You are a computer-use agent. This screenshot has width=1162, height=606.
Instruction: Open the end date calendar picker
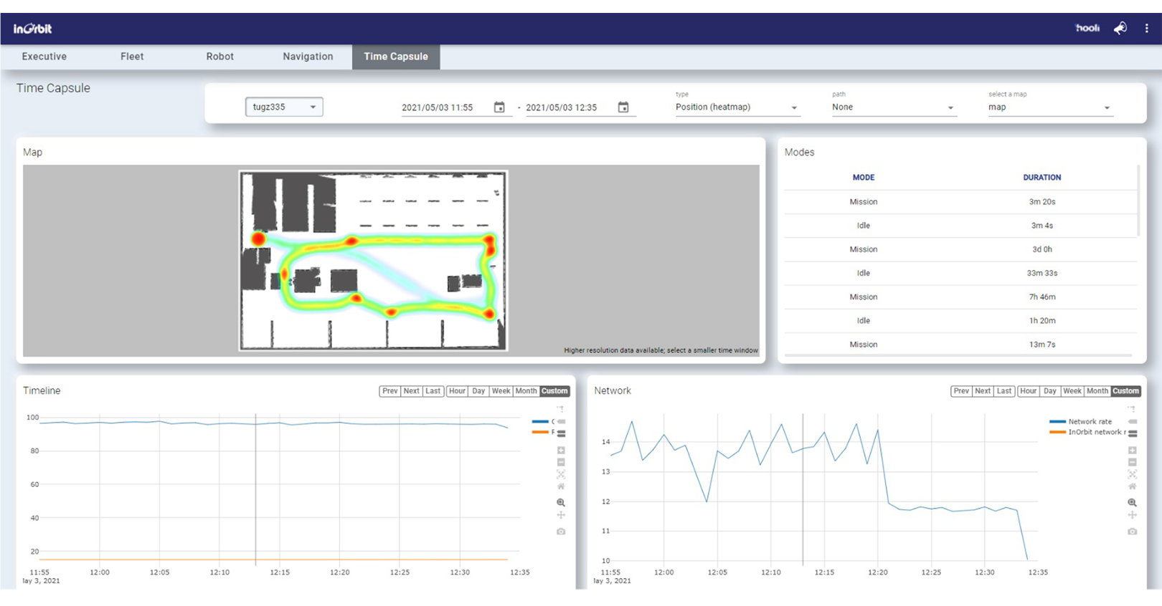pos(623,107)
